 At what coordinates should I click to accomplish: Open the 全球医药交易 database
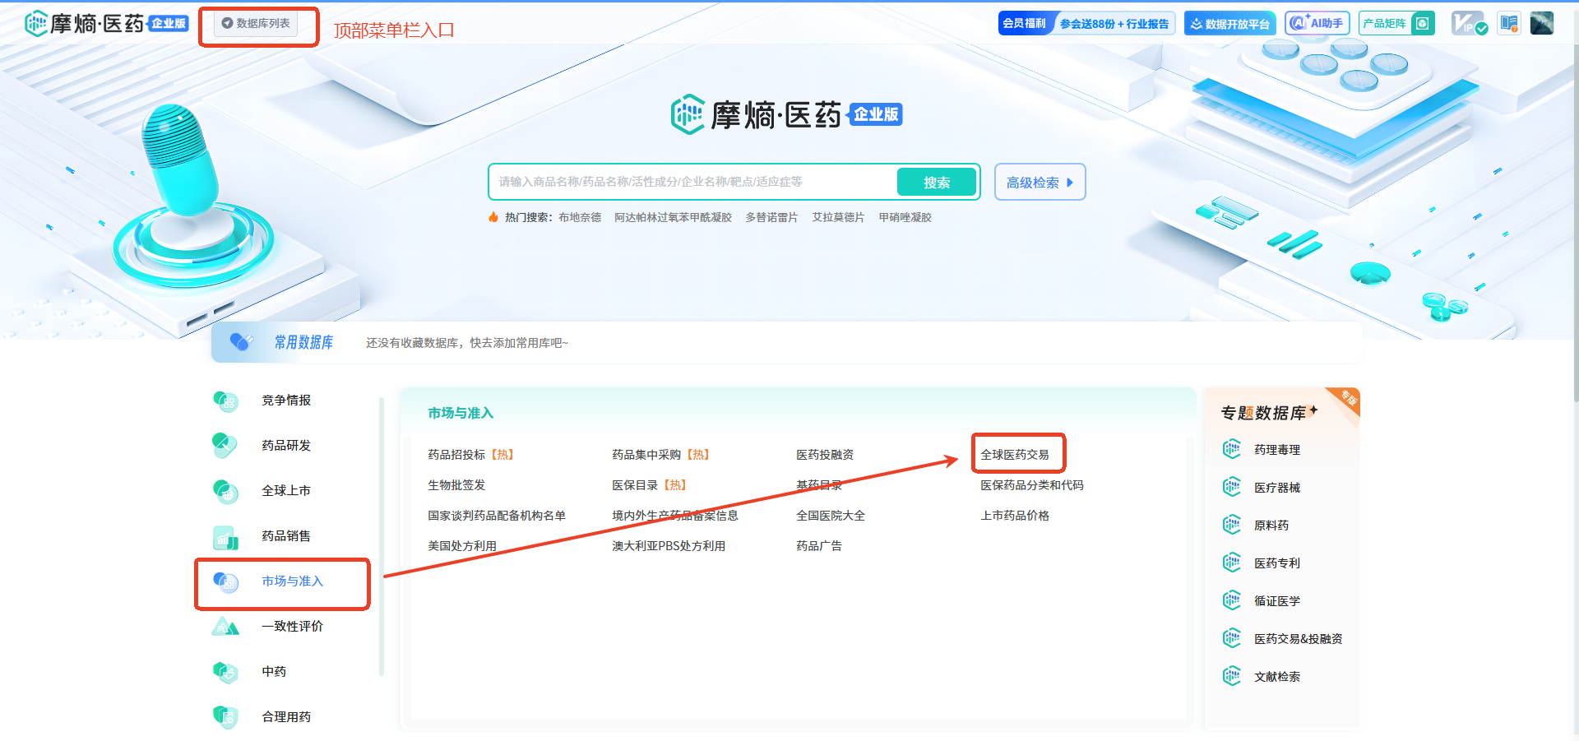[x=1015, y=455]
